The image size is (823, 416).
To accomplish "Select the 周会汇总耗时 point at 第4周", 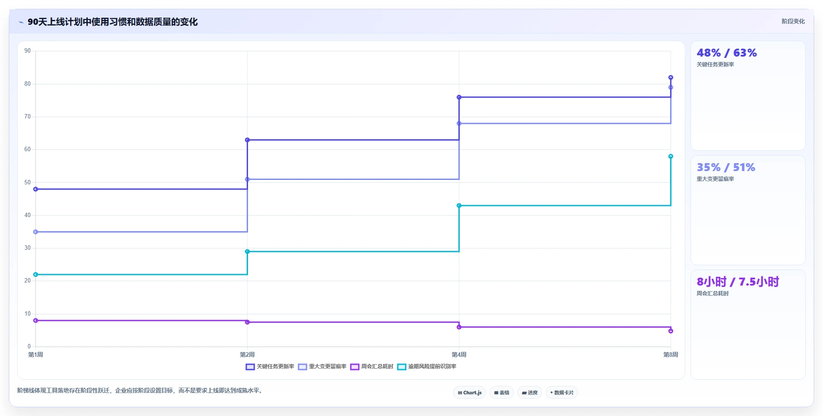I will tap(459, 327).
